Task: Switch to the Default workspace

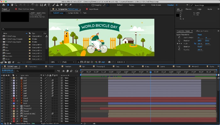Action: (120, 5)
